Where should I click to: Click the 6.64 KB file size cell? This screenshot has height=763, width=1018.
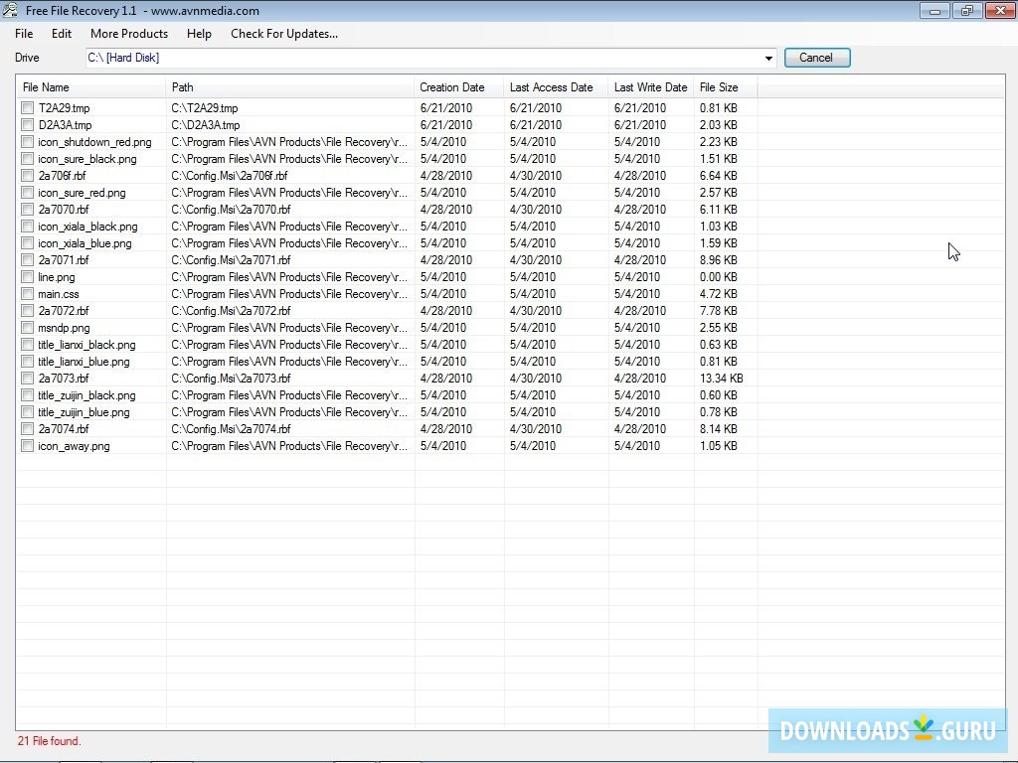click(718, 176)
